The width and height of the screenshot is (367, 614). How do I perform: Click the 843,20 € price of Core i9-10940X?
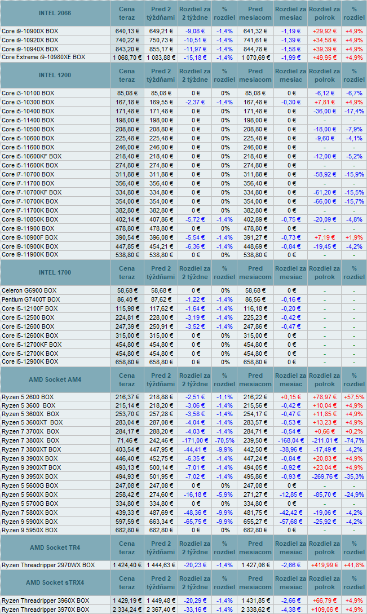[127, 49]
